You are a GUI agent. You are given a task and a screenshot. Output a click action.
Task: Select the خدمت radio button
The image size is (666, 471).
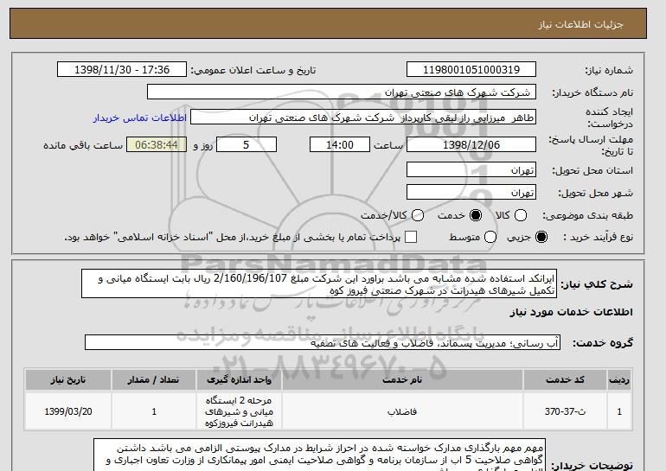tap(476, 215)
